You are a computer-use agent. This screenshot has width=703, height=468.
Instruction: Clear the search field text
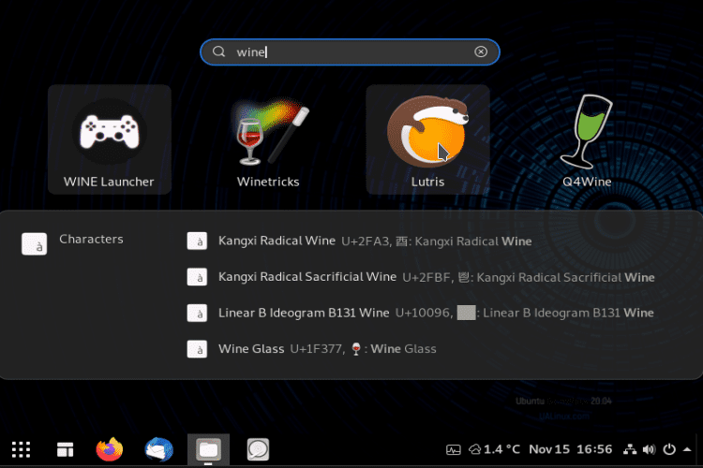point(481,52)
